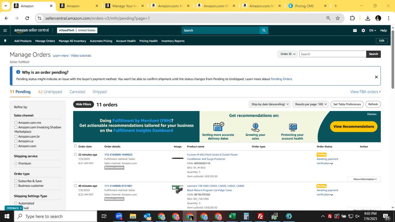
Task: Open Chrome extensions puzzle icon
Action: coord(352,18)
